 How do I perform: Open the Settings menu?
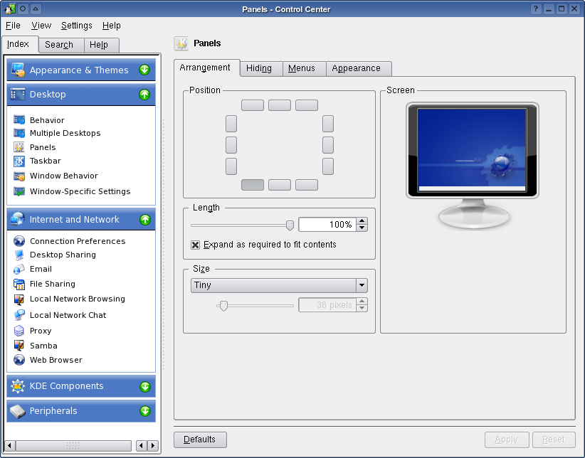point(76,25)
